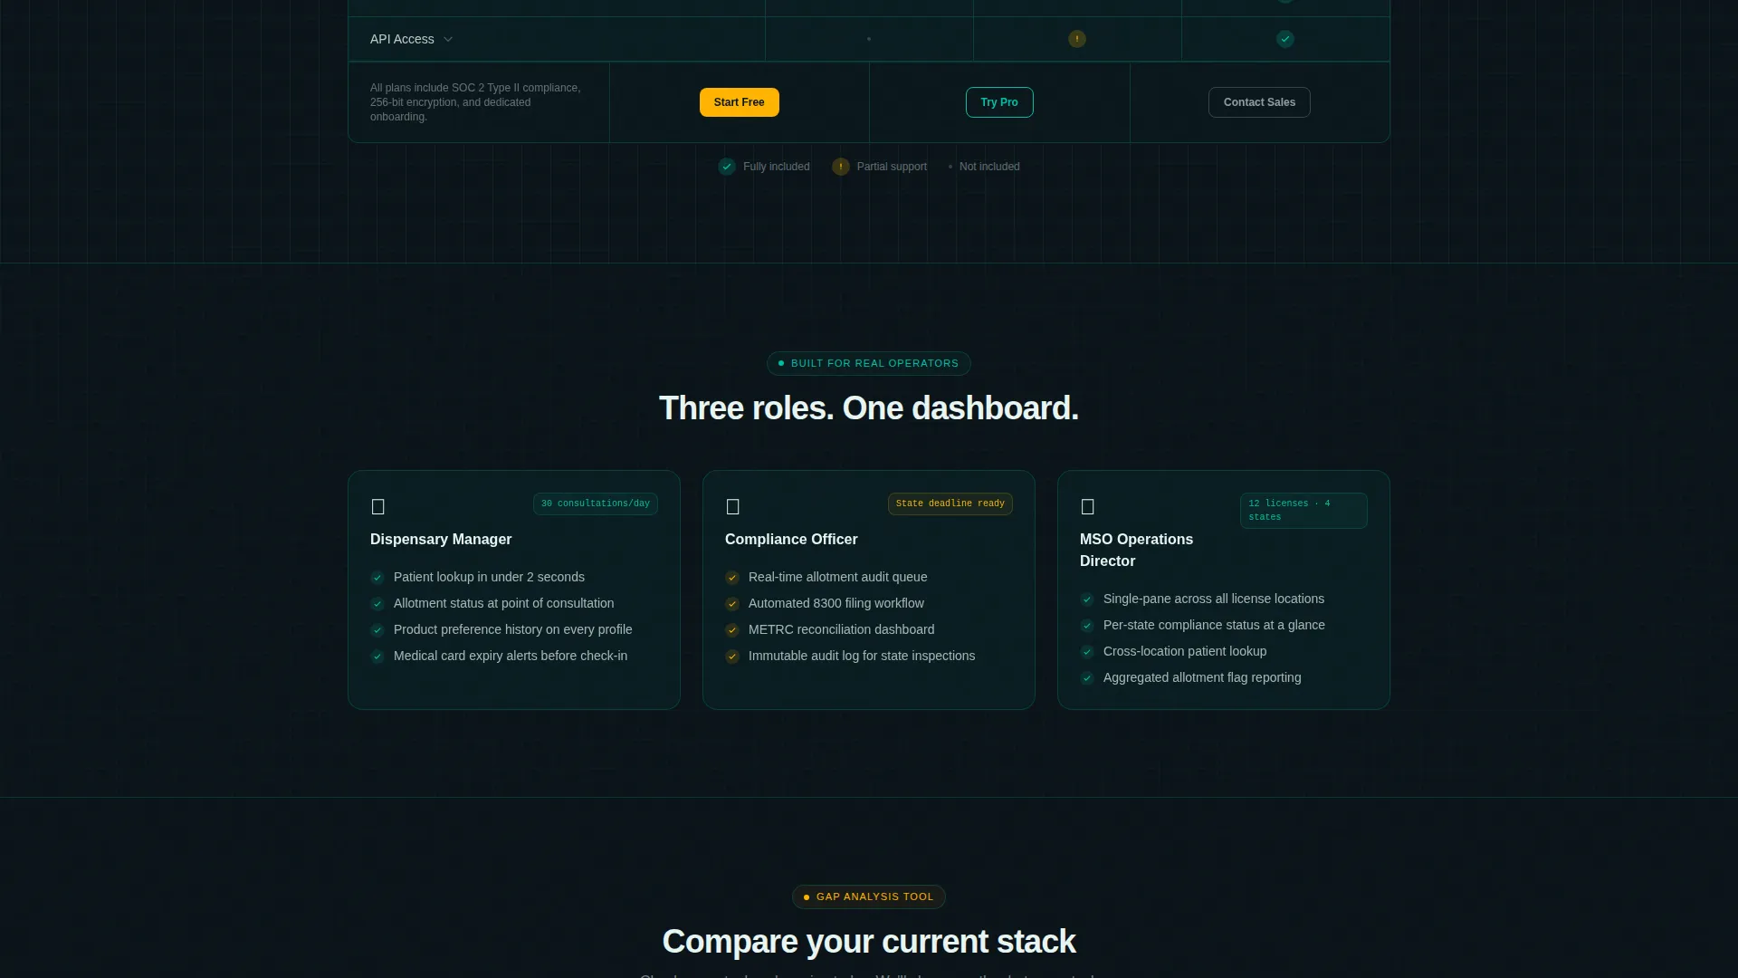This screenshot has height=978, width=1738.
Task: Click 'Cross-location patient lookup' text
Action: [1185, 651]
